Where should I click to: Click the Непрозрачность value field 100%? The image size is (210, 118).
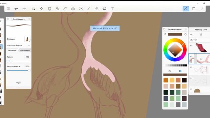27,66
